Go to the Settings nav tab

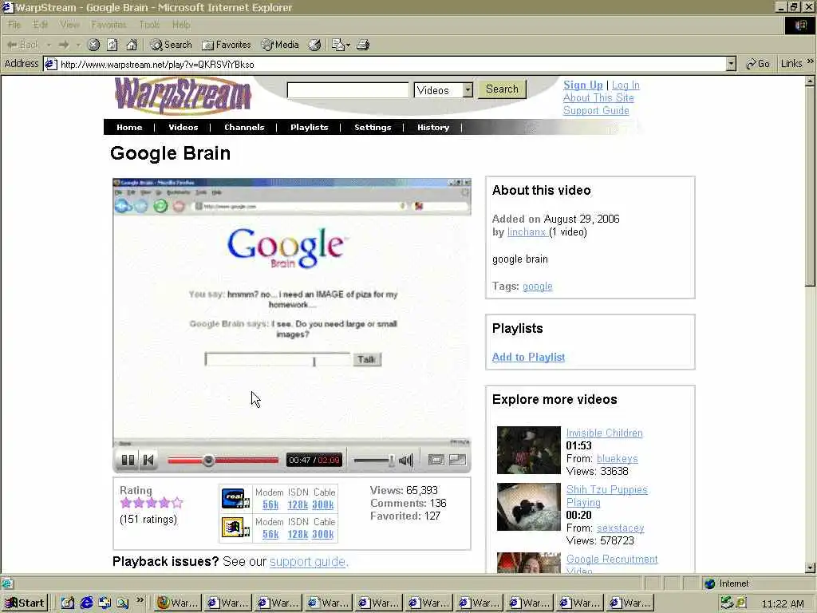[x=373, y=127]
